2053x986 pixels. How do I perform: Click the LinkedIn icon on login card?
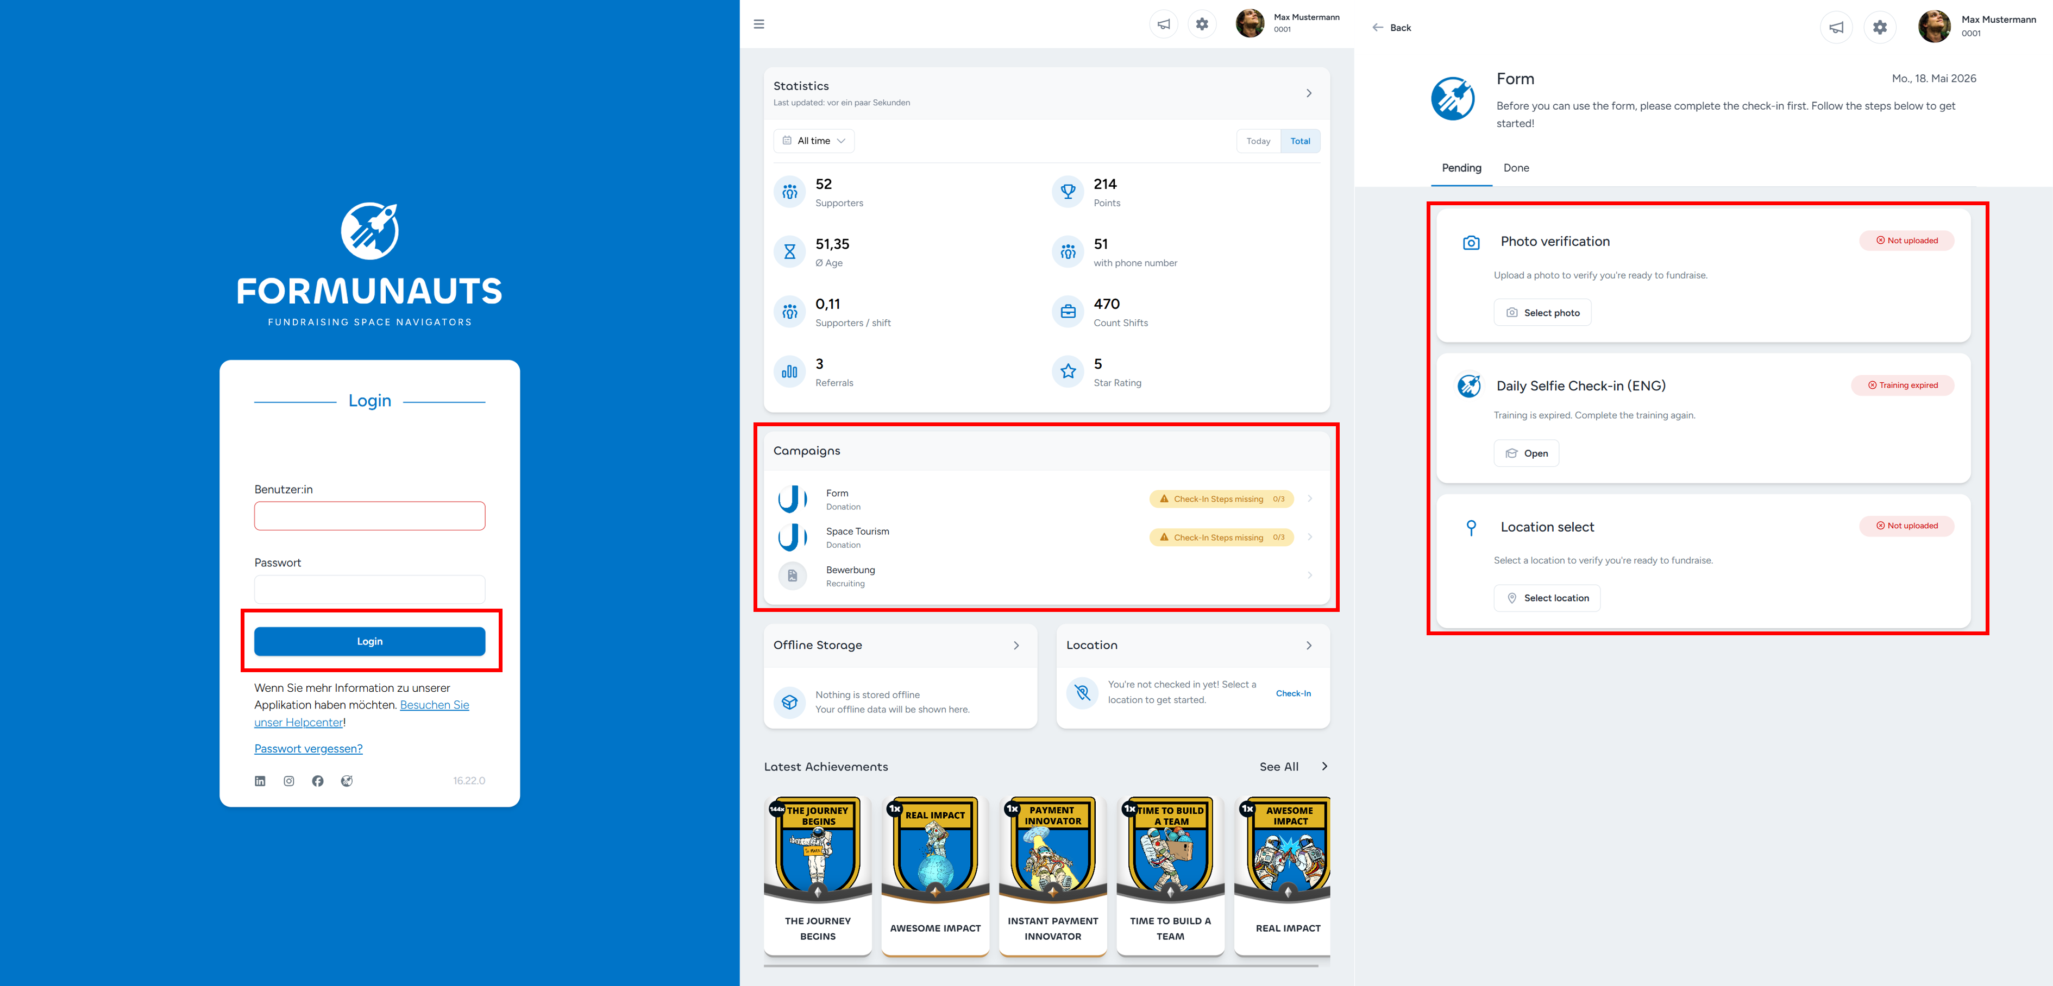260,781
